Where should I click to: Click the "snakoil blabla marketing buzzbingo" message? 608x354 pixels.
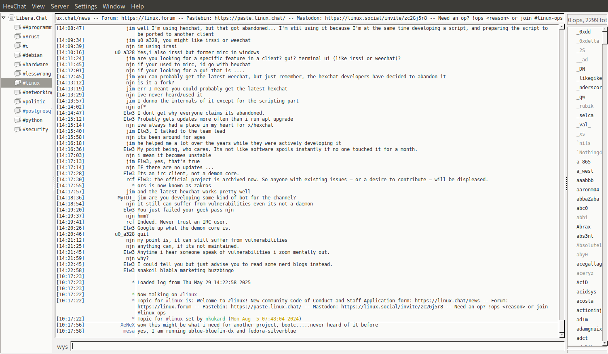tap(186, 270)
